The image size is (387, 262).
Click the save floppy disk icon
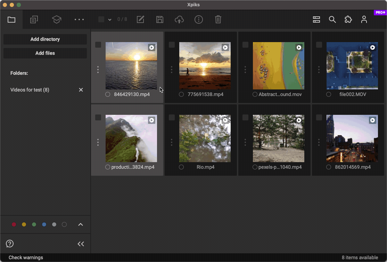160,19
